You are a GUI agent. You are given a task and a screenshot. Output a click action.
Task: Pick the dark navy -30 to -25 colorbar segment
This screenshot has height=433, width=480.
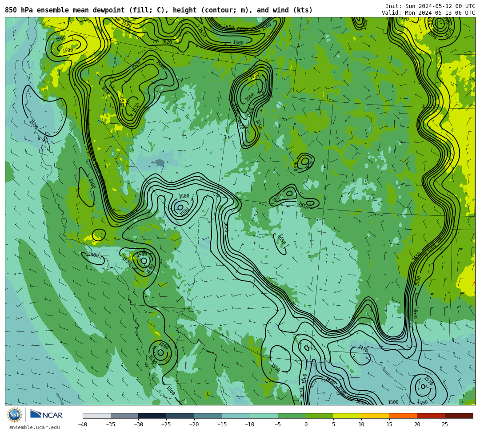pyautogui.click(x=152, y=416)
